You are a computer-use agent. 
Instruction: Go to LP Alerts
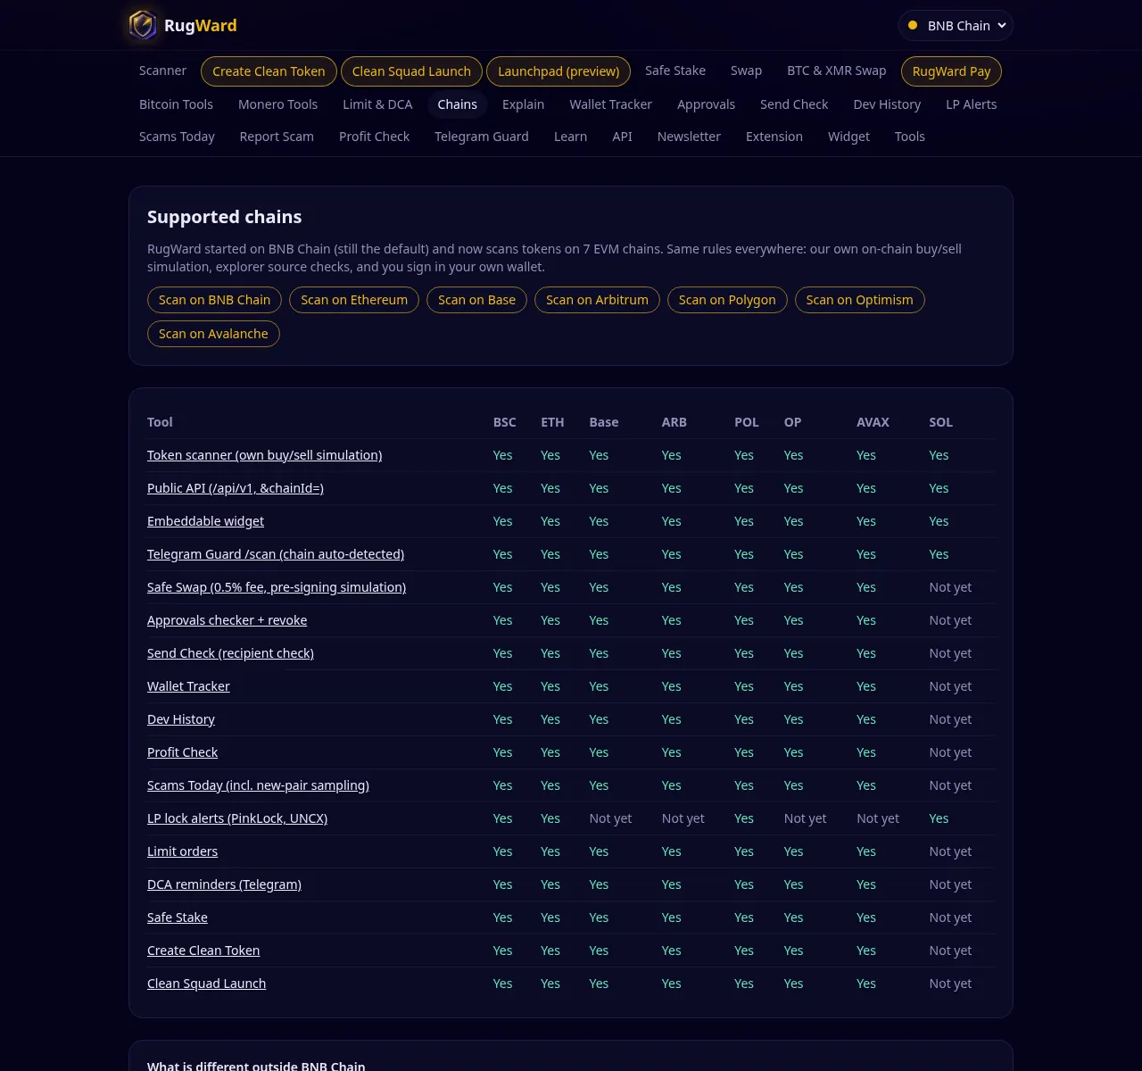(x=972, y=104)
